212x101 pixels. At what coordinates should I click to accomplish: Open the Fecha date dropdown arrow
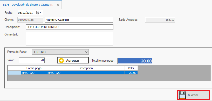(x=40, y=12)
